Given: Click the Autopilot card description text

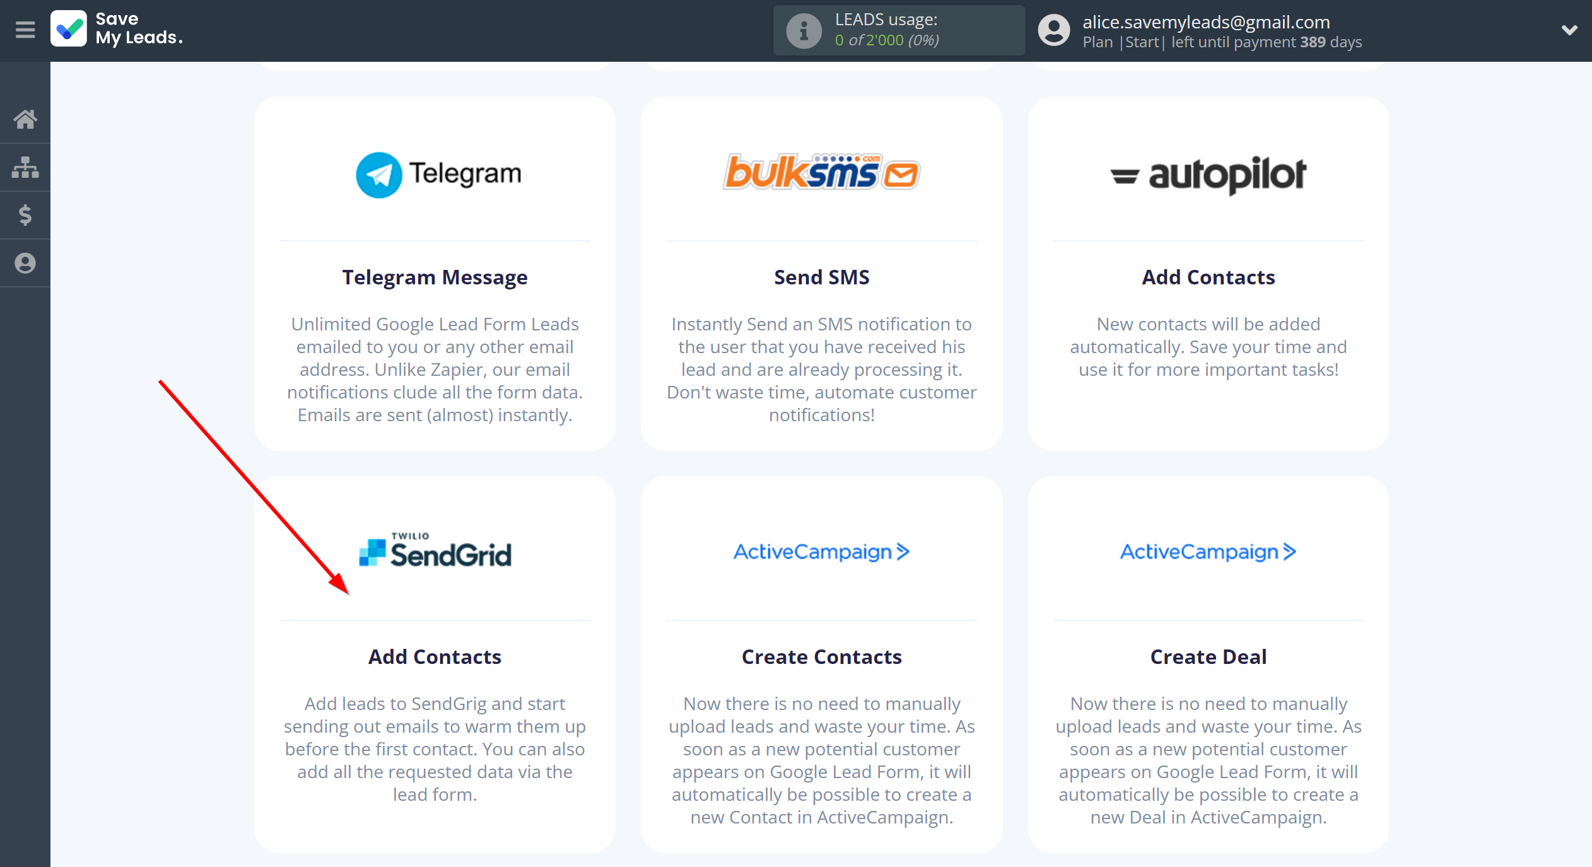Looking at the screenshot, I should (1209, 347).
